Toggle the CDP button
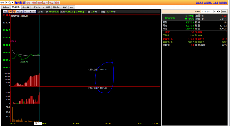This screenshot has height=126, width=230. point(34,12)
